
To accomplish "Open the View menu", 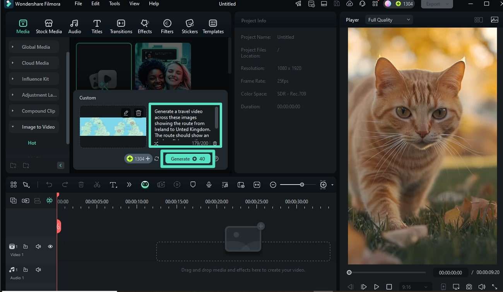I will (x=134, y=3).
